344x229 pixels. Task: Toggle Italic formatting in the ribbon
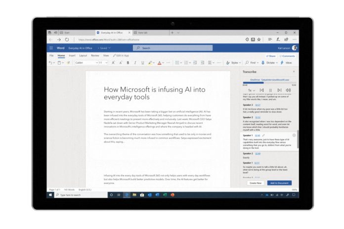point(135,63)
